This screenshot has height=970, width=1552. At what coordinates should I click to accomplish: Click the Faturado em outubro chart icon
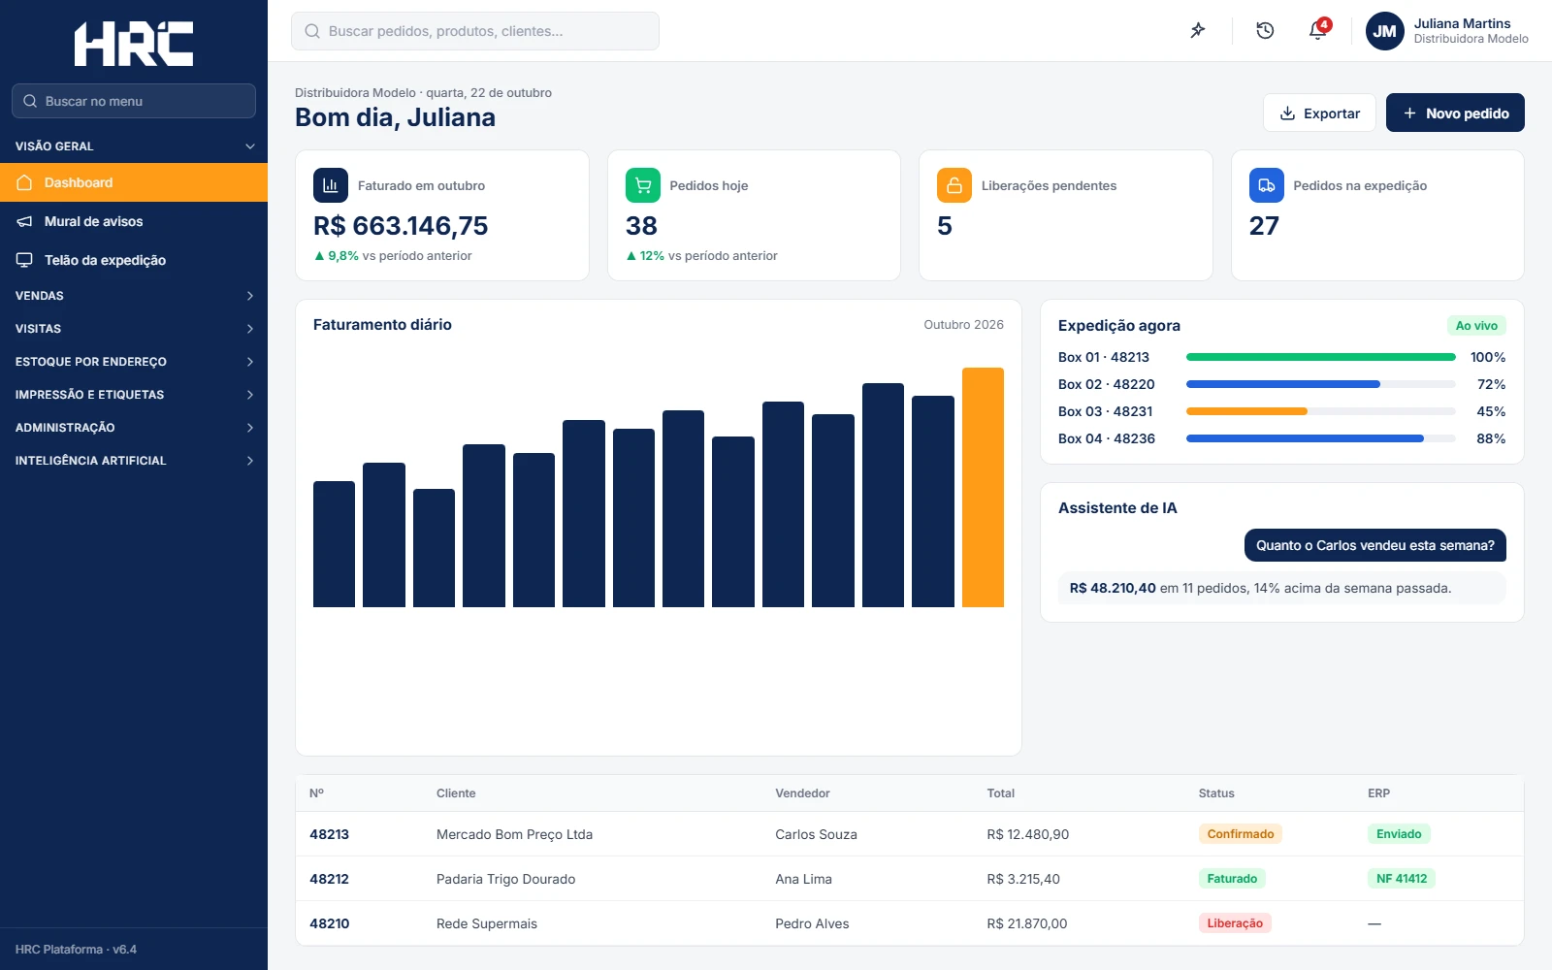point(331,185)
